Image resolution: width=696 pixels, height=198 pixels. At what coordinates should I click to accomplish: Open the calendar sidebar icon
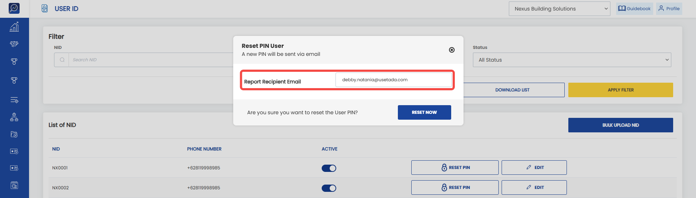[x=14, y=185]
